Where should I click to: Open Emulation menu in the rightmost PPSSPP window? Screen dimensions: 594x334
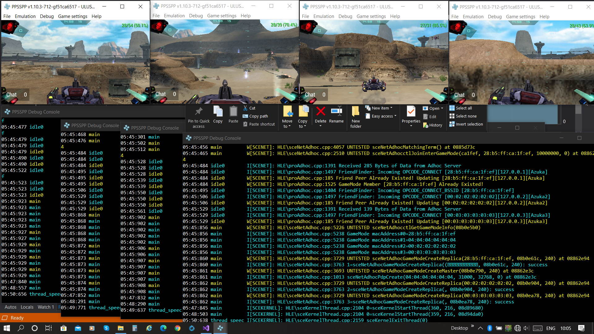[x=473, y=16]
